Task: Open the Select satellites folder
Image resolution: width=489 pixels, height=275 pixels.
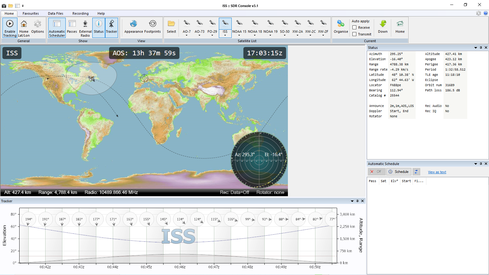Action: click(171, 26)
